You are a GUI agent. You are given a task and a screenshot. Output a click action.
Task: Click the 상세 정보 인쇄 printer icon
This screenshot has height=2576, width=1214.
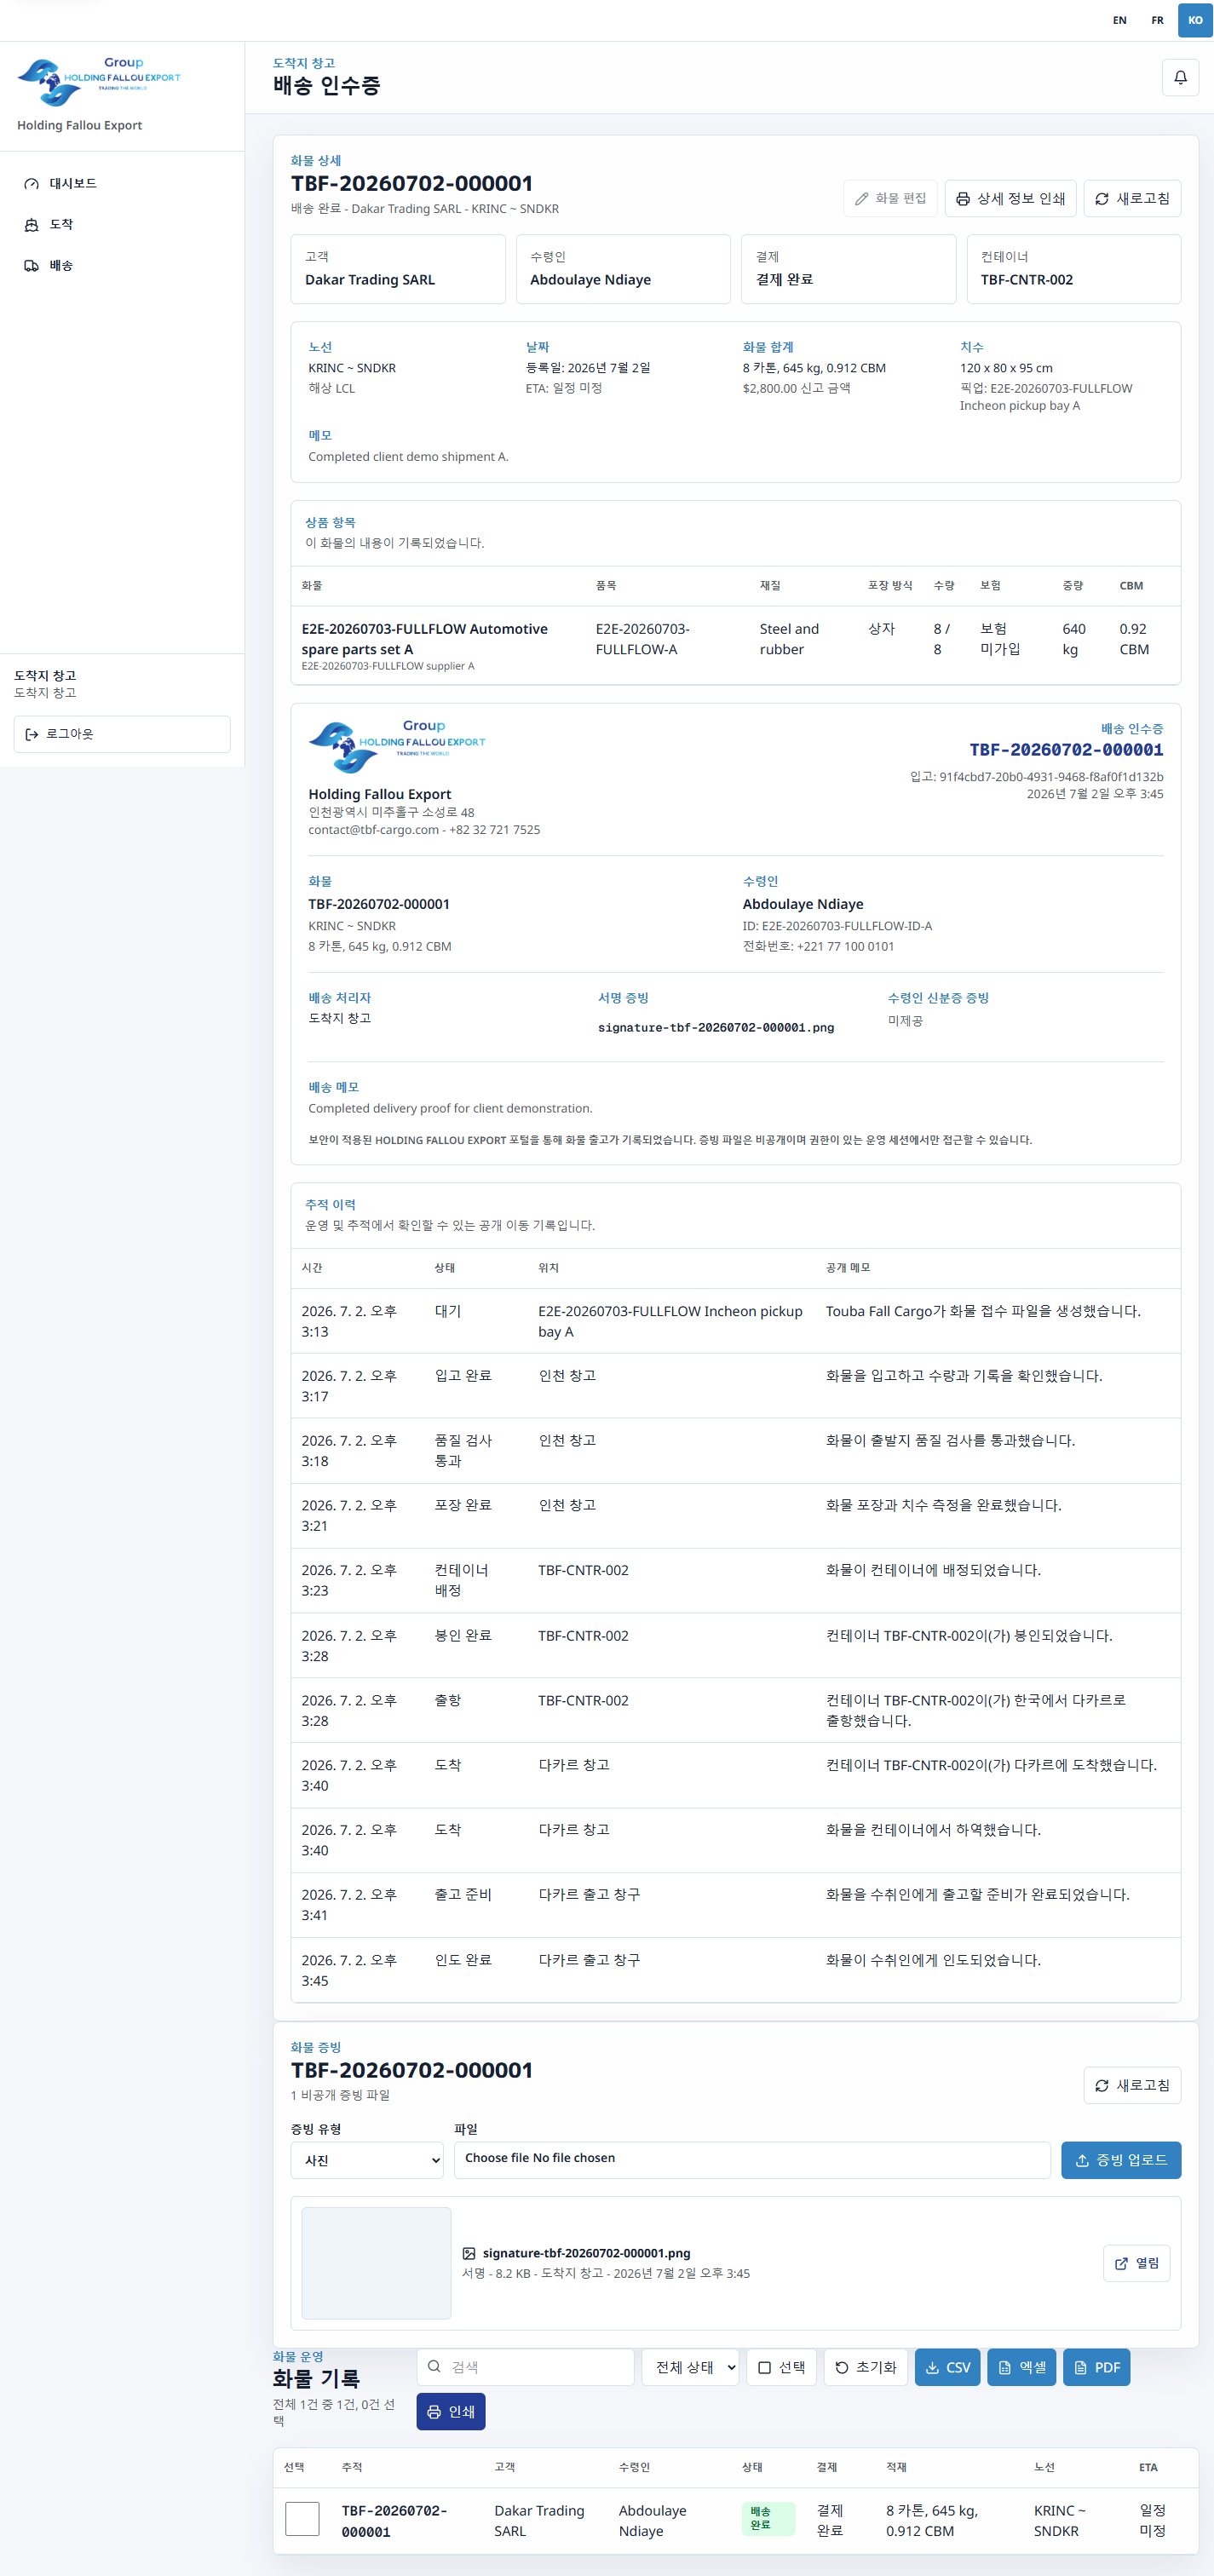click(x=962, y=199)
